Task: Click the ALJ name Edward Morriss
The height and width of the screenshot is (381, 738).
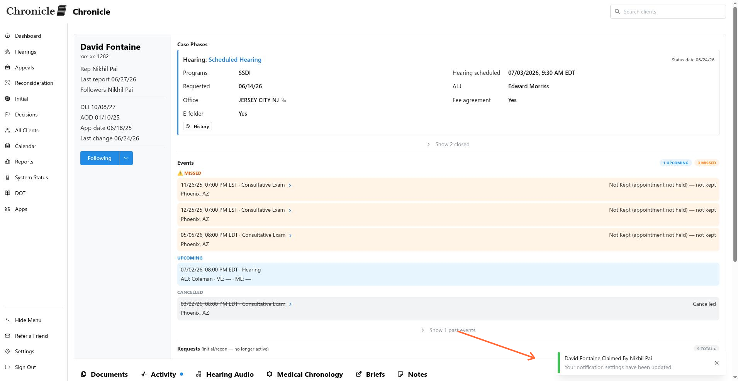Action: 528,86
